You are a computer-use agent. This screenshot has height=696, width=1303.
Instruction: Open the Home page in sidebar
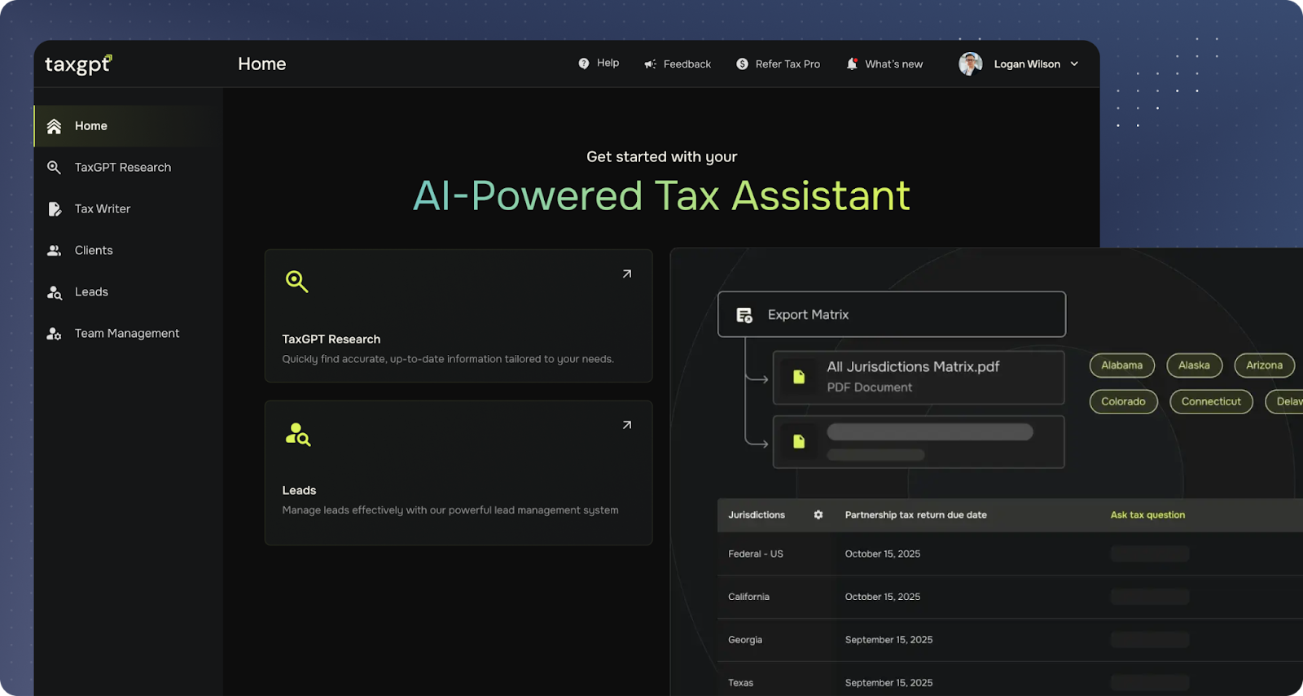(129, 126)
